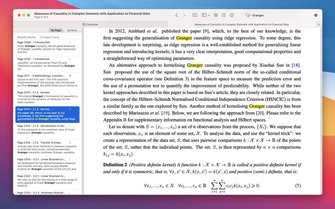The height and width of the screenshot is (209, 335).
Task: Click the 'Page 5 (41)' subtitle
Action: click(x=41, y=17)
